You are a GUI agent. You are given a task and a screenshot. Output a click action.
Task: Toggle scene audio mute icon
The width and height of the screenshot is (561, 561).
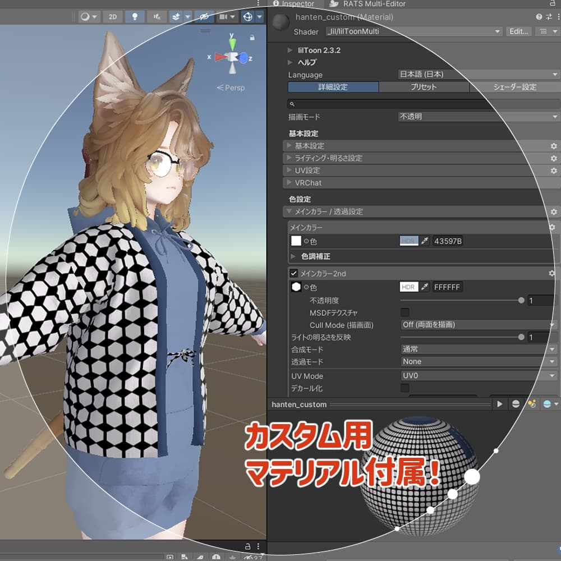156,17
